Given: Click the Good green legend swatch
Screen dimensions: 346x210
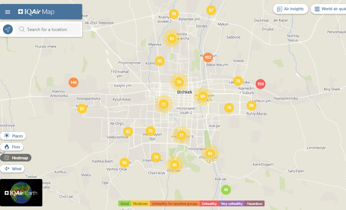Looking at the screenshot, I should pyautogui.click(x=124, y=204).
